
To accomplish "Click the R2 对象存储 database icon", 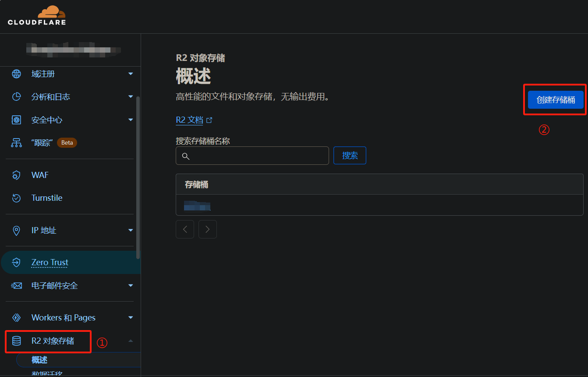I will point(16,341).
